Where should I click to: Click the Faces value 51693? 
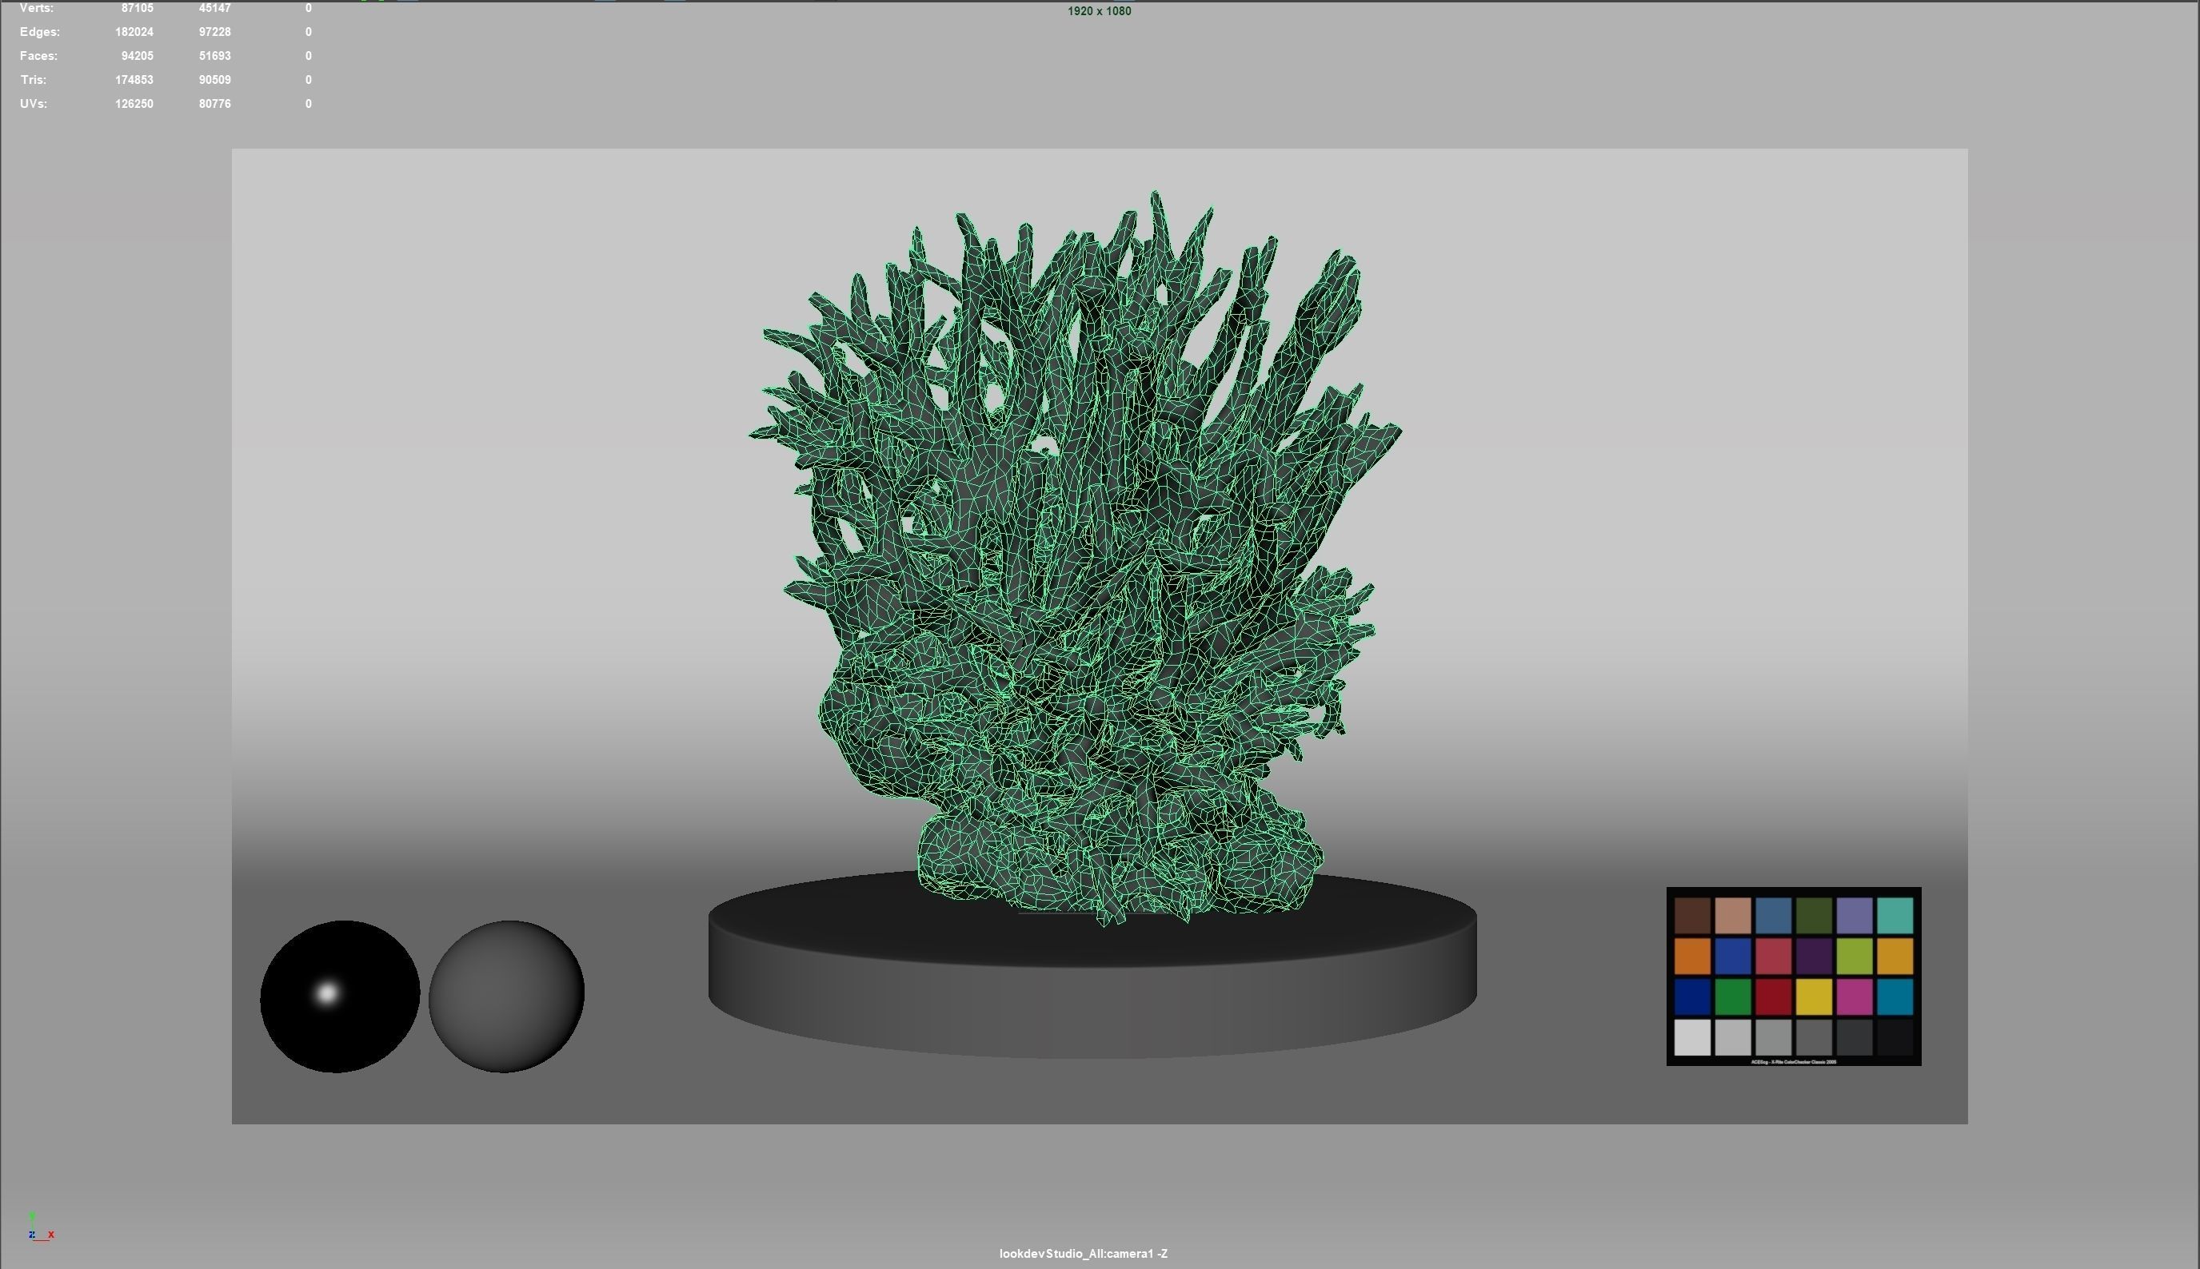click(x=214, y=56)
